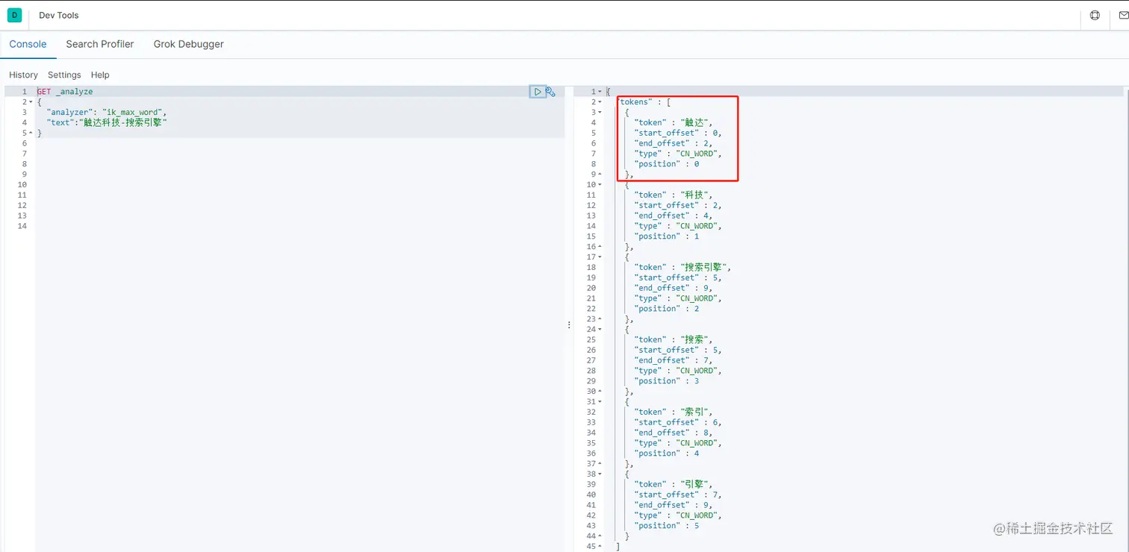Click the "end_offset" : 8 line
Image resolution: width=1129 pixels, height=552 pixels.
tap(674, 433)
